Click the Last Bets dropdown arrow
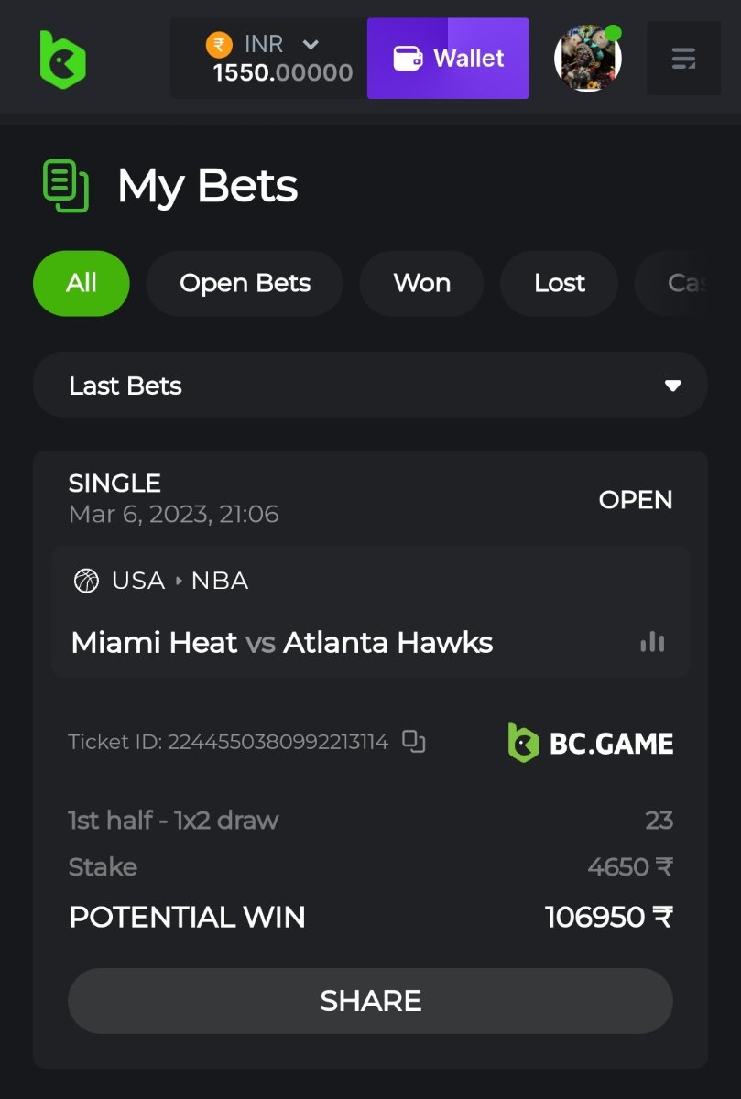This screenshot has width=741, height=1099. (x=672, y=386)
